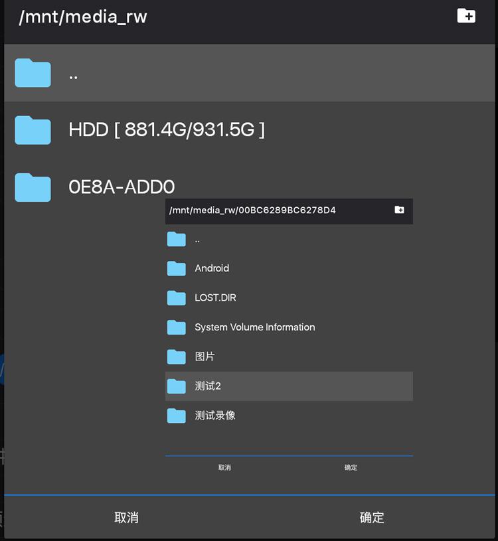Click folder icon of inner '..' row
498x541 pixels.
click(177, 240)
